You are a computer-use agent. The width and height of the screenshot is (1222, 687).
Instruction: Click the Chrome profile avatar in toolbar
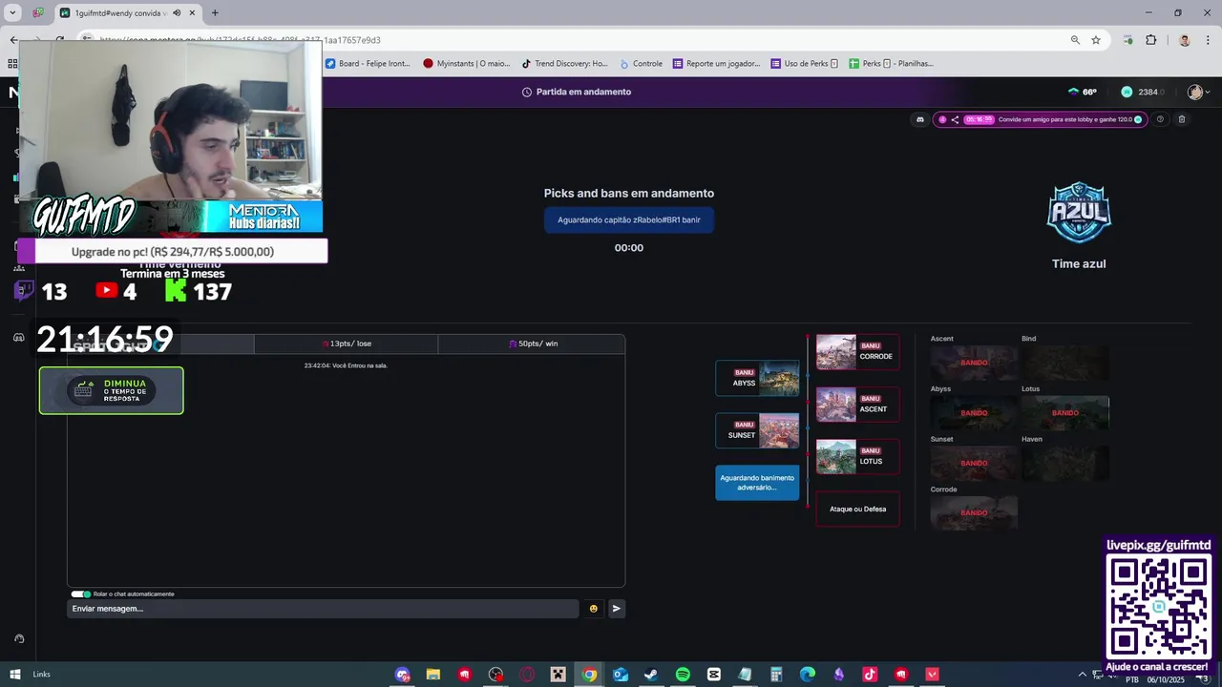1184,40
